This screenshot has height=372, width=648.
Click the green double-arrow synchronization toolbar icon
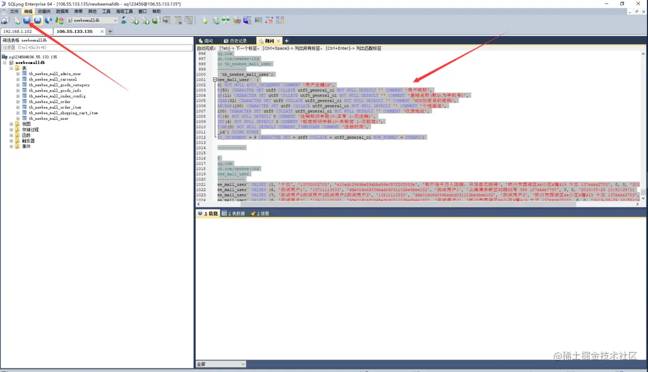tap(226, 20)
